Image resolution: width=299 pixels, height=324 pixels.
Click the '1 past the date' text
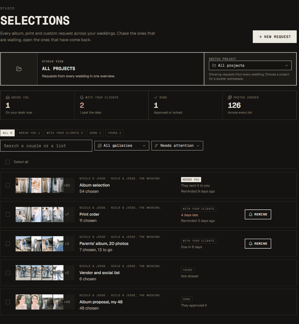pos(91,113)
